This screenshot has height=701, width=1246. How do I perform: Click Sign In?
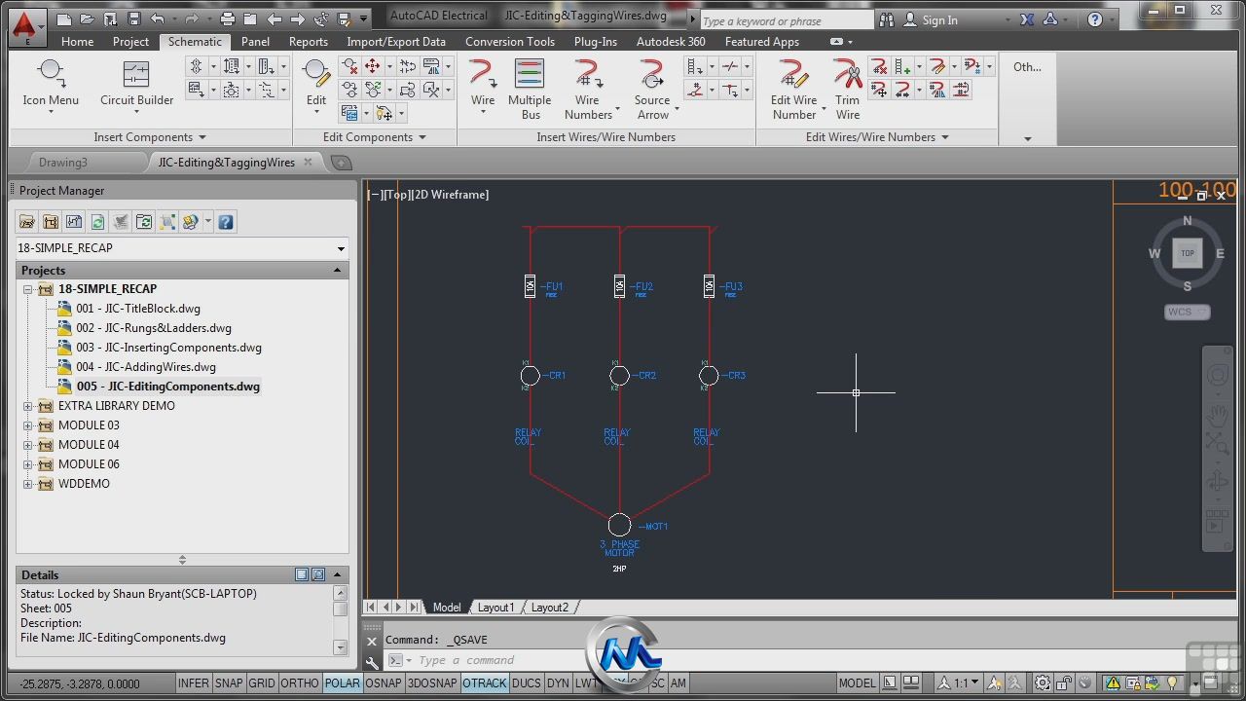point(939,19)
